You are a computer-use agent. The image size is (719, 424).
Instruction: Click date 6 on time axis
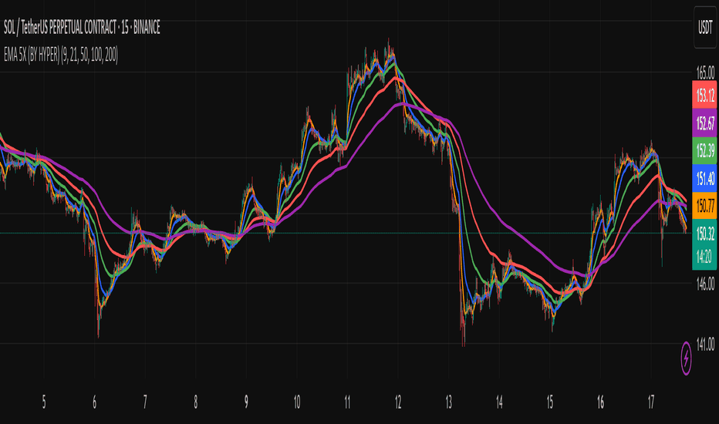click(x=94, y=402)
